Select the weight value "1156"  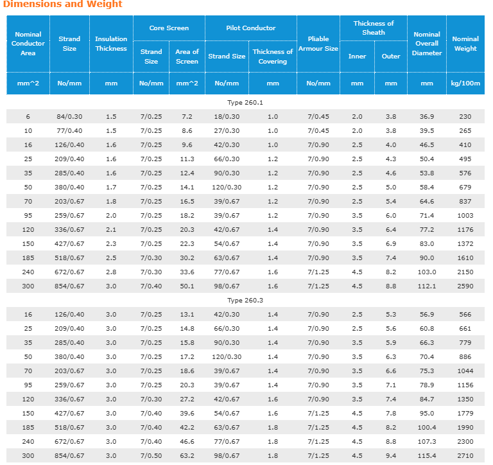[465, 385]
